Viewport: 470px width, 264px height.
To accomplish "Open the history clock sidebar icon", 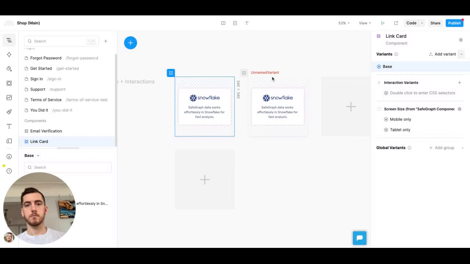I will point(9,171).
